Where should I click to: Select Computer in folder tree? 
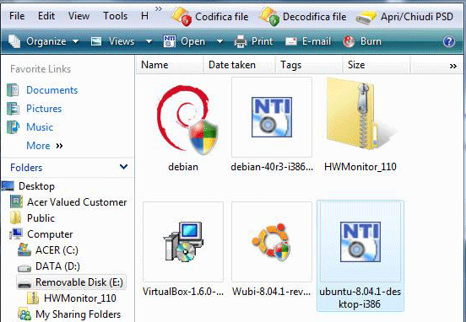[50, 234]
